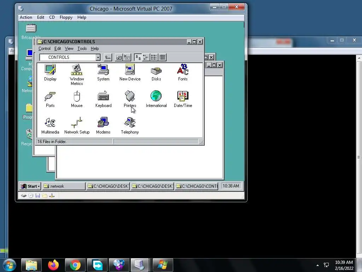Open the Fonts icon
Screen dimensions: 362x272
click(183, 72)
